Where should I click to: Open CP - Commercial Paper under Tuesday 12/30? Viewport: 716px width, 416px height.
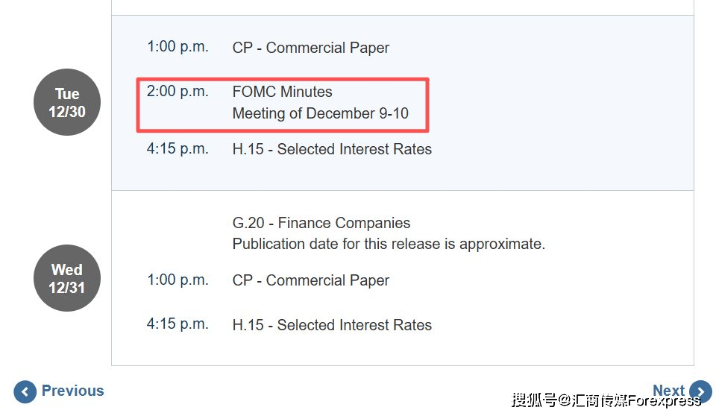pyautogui.click(x=310, y=48)
